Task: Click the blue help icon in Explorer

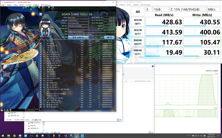Action: click(152, 66)
